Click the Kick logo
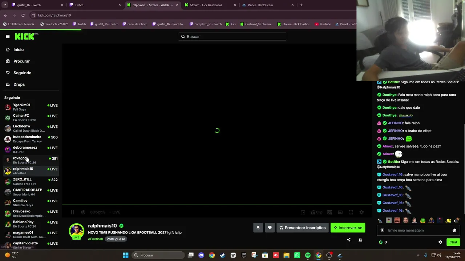Image resolution: width=465 pixels, height=261 pixels. tap(26, 36)
